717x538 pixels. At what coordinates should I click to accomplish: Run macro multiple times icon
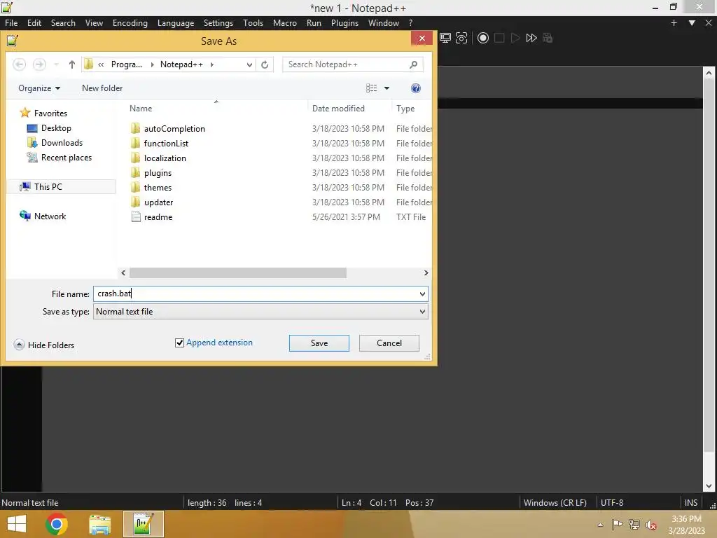[531, 38]
